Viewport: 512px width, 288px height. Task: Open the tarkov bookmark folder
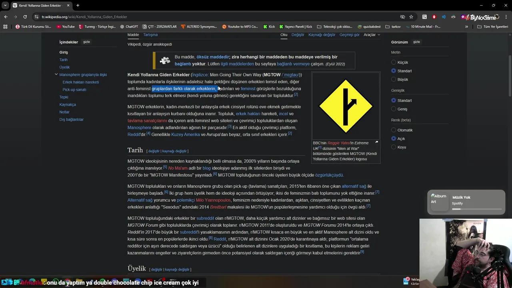click(x=393, y=26)
